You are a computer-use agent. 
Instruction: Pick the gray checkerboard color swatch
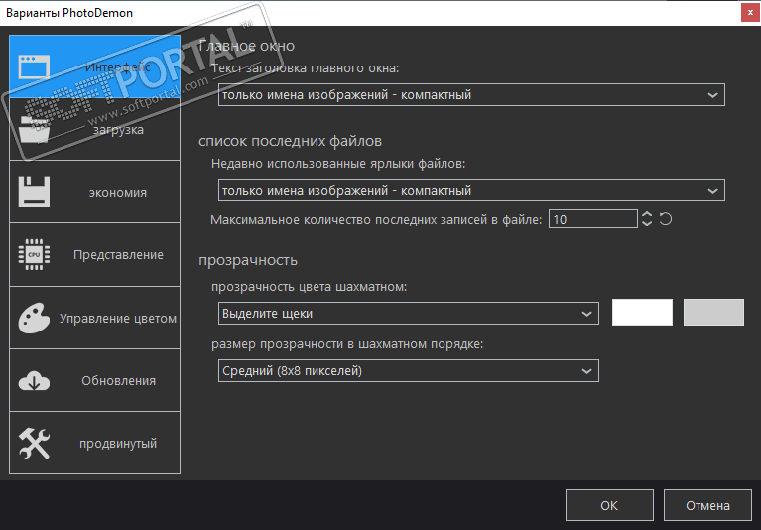point(713,312)
